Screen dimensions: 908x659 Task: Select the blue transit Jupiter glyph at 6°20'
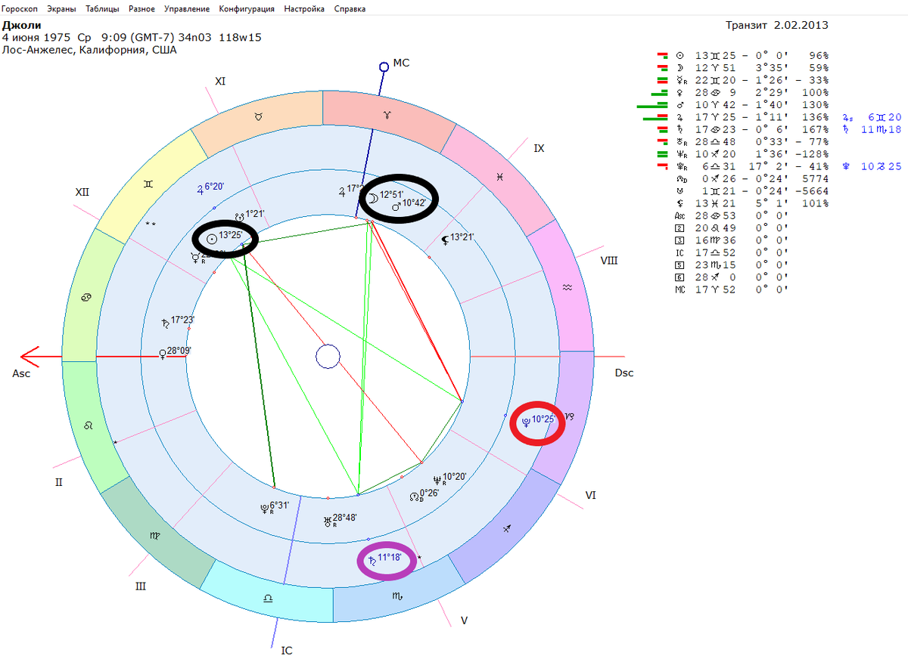click(x=201, y=190)
